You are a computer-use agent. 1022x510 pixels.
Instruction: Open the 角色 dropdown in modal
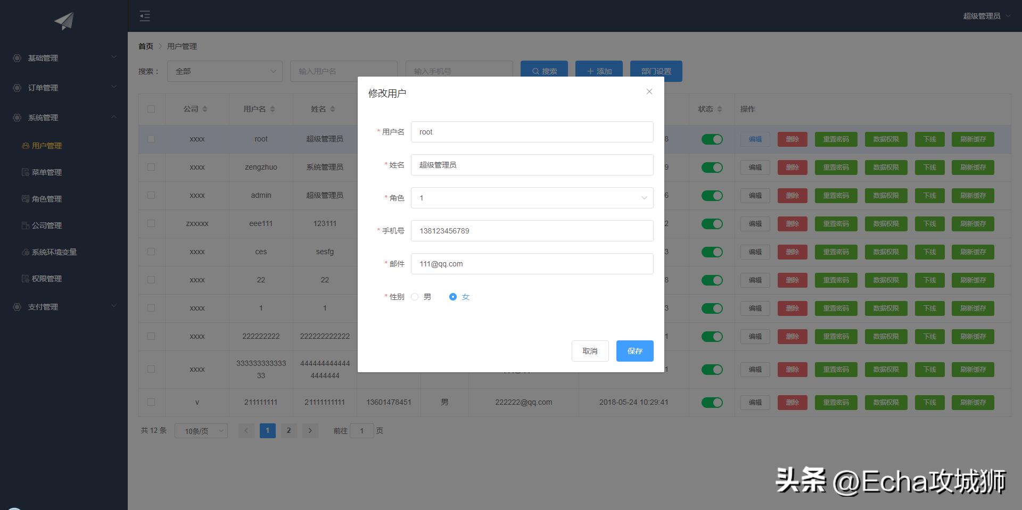point(531,197)
